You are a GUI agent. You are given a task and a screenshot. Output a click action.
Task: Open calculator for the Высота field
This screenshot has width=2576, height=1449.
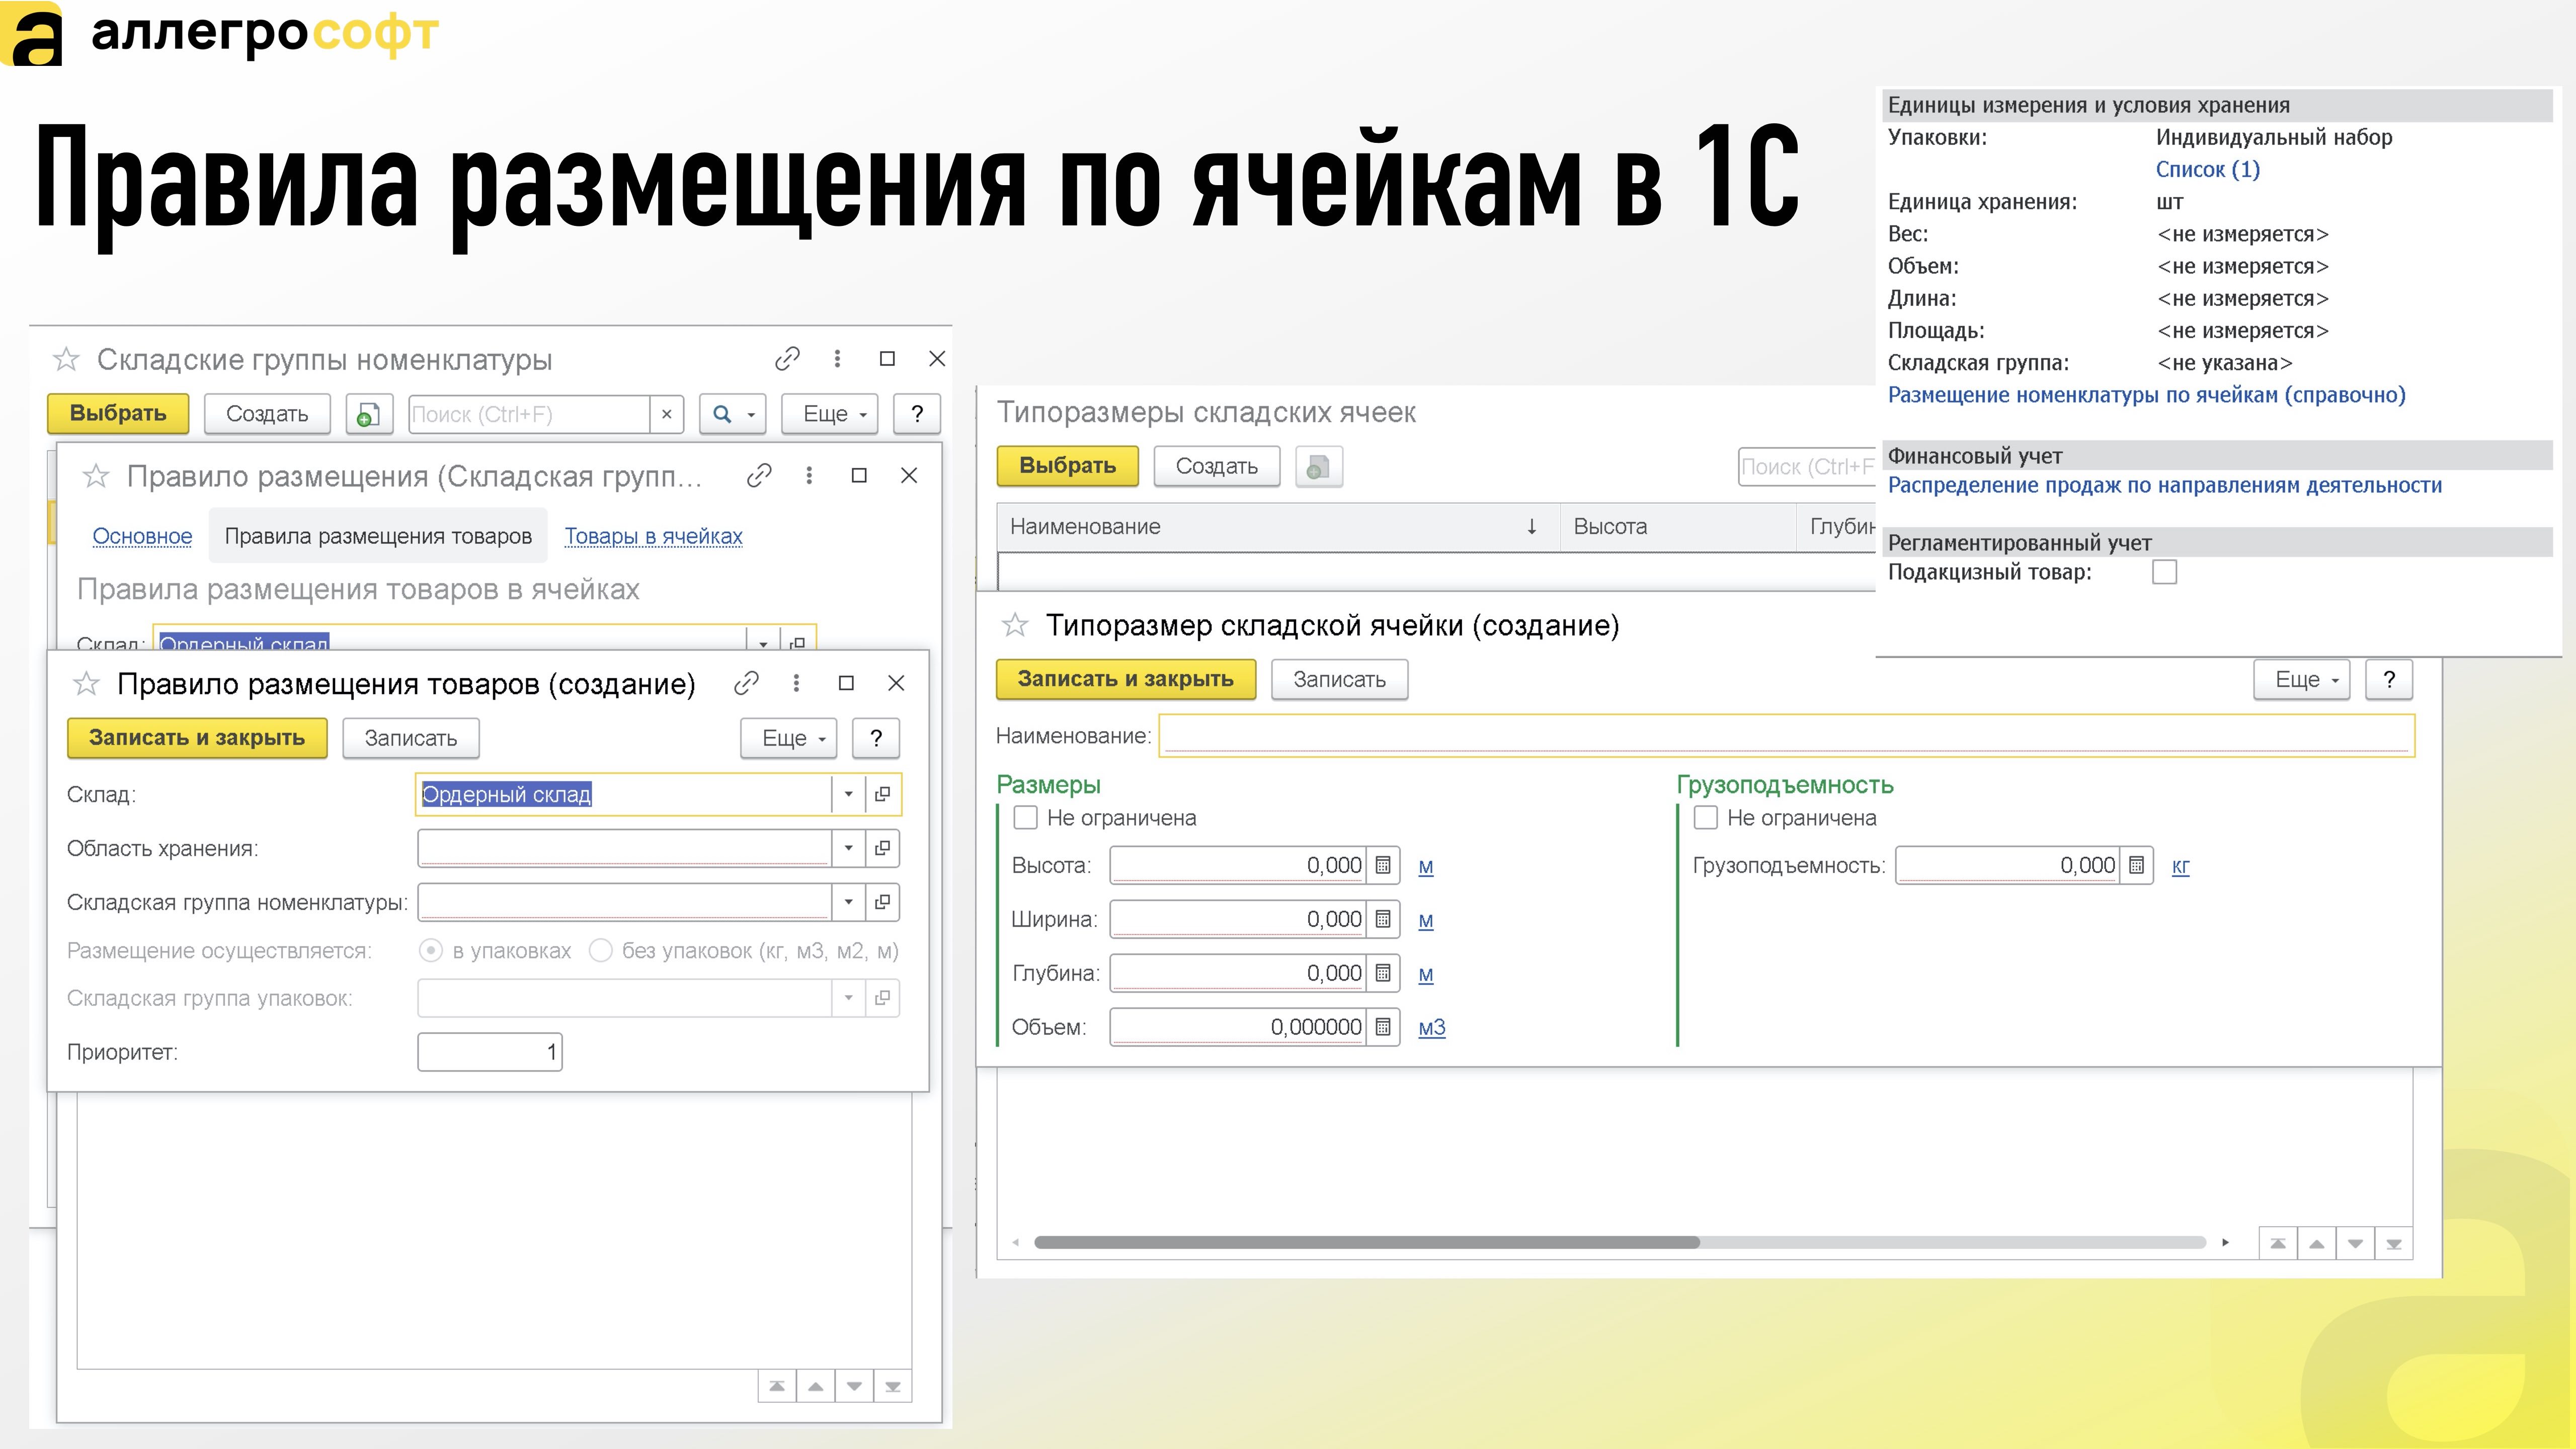tap(1383, 865)
